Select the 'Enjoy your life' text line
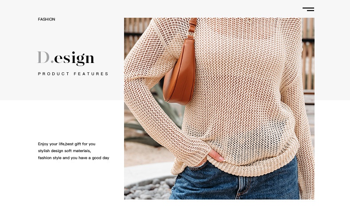 [x=66, y=144]
